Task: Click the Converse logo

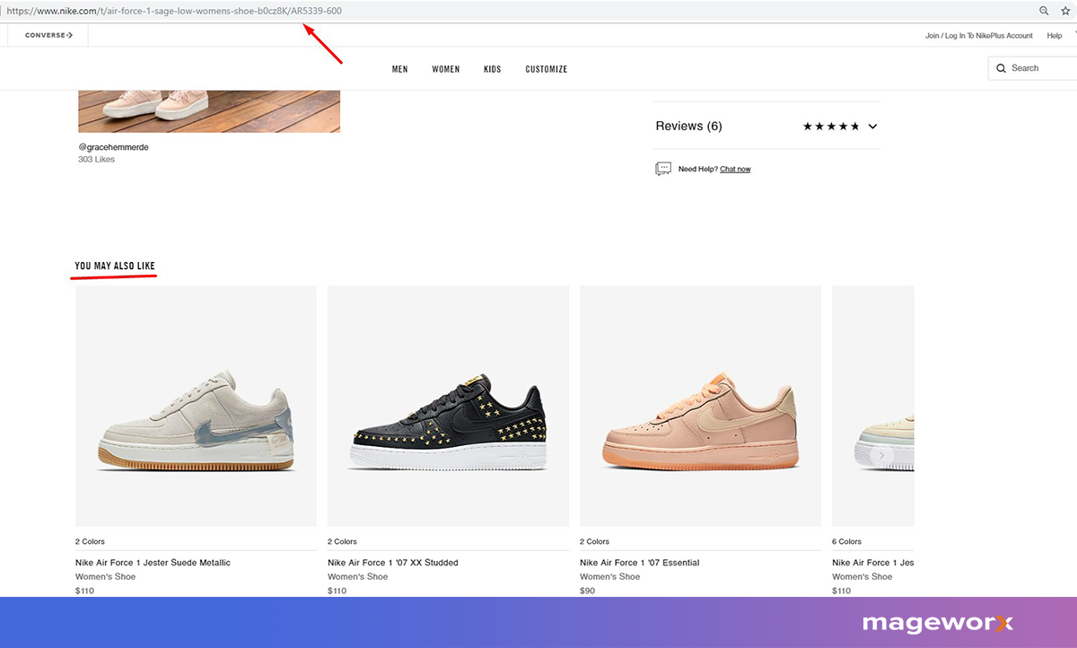Action: pos(47,35)
